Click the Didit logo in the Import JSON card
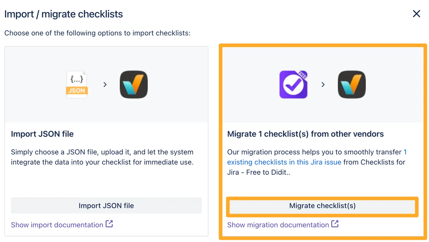 coord(134,85)
